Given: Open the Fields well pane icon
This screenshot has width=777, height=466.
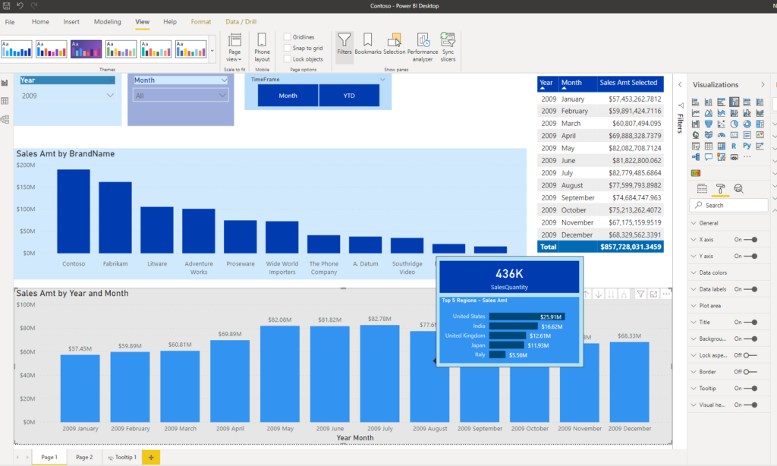Looking at the screenshot, I should [702, 188].
